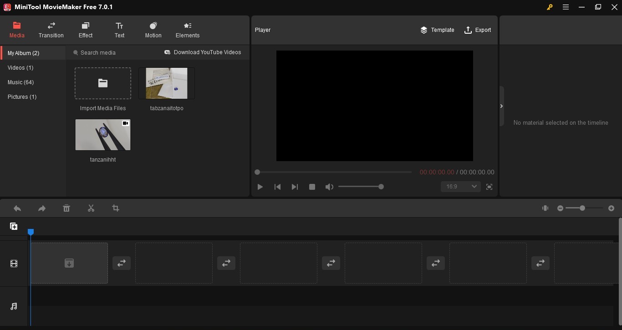622x330 pixels.
Task: Select the crop tool icon
Action: 116,208
